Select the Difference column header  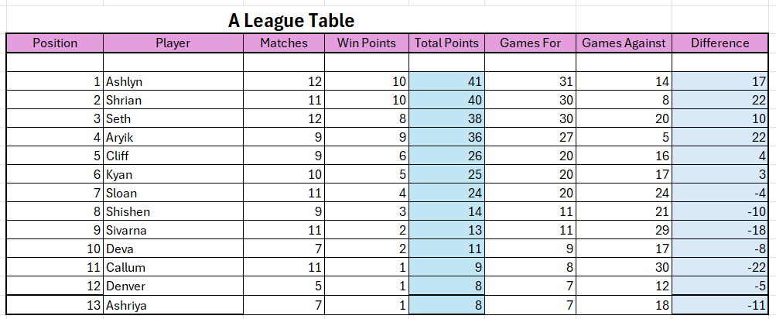tap(720, 43)
